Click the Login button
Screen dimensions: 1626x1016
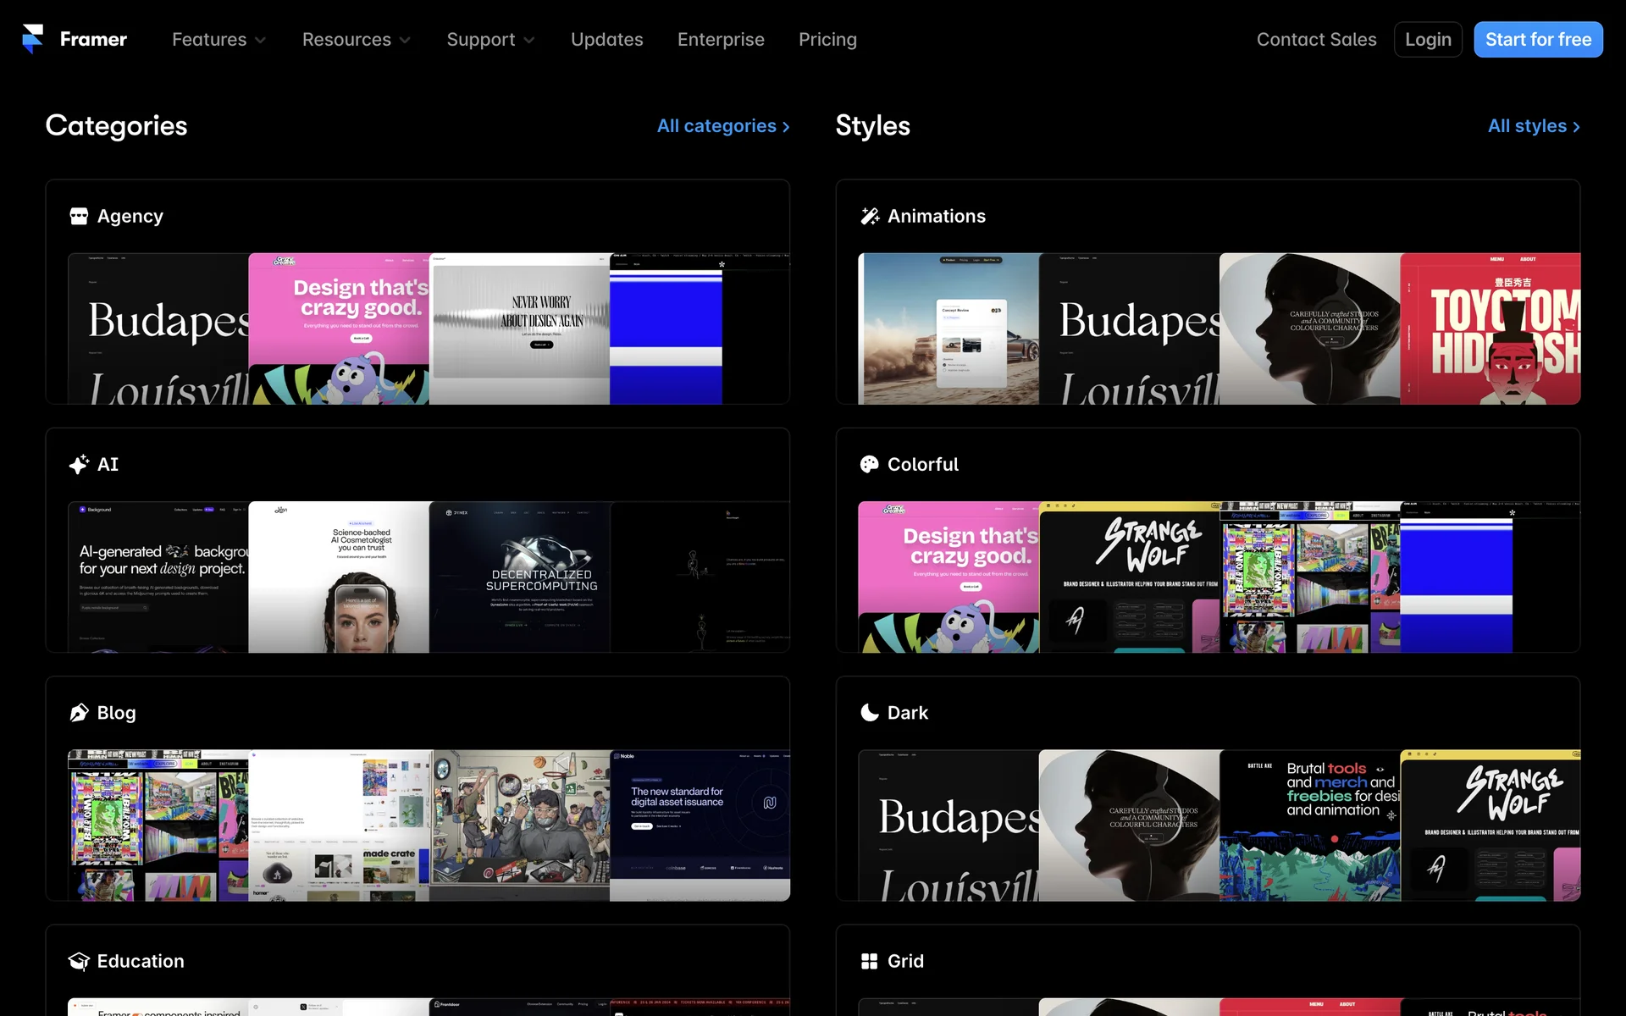coord(1428,40)
